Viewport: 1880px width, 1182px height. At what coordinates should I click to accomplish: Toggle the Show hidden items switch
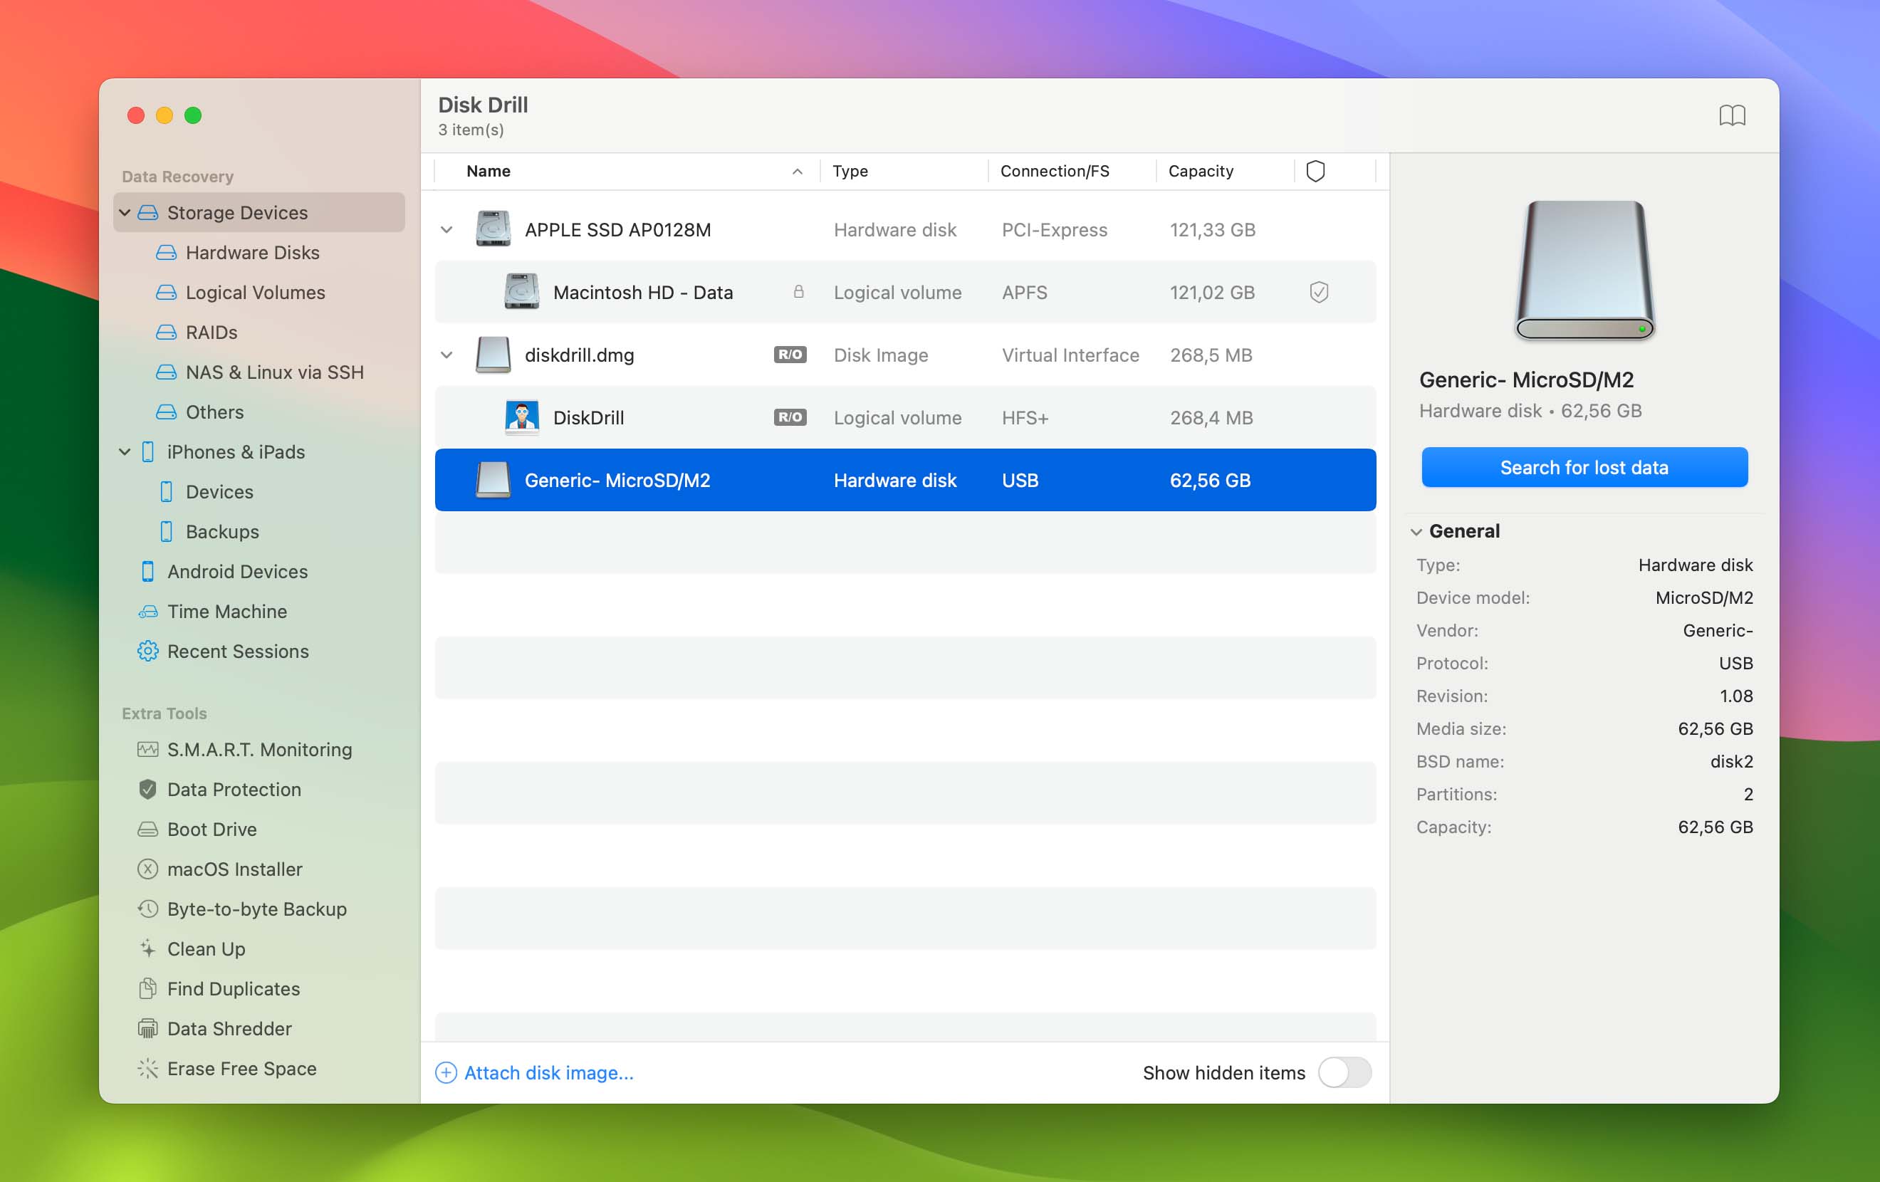(x=1344, y=1072)
